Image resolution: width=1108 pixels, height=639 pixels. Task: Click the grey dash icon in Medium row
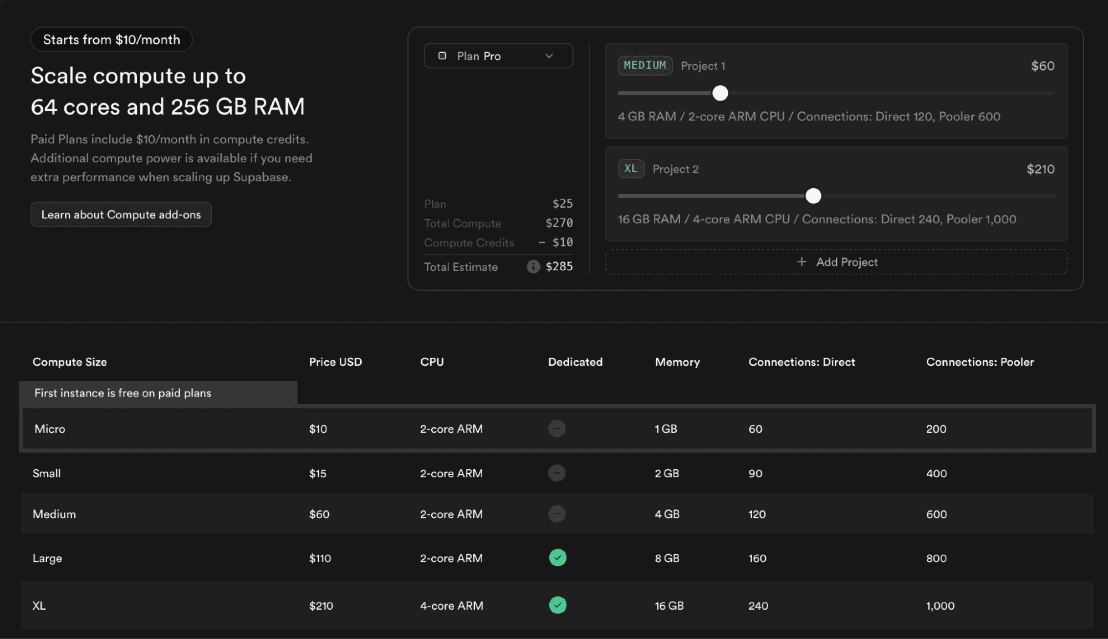[x=557, y=514]
